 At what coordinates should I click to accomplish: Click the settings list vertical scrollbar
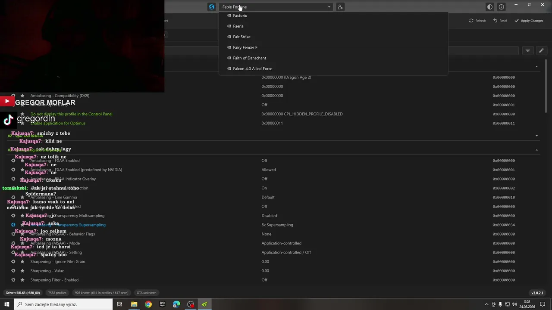[547, 86]
